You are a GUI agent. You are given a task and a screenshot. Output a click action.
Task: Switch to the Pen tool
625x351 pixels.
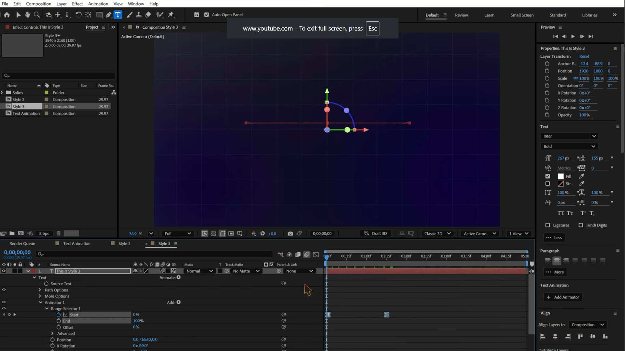click(x=108, y=15)
